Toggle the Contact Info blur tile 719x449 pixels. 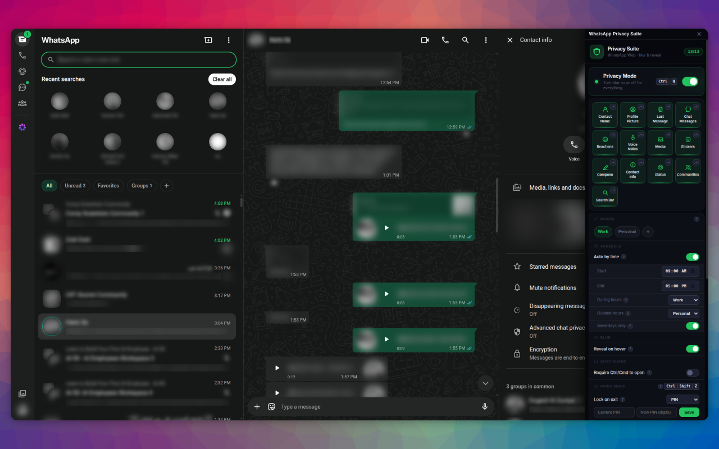(632, 170)
